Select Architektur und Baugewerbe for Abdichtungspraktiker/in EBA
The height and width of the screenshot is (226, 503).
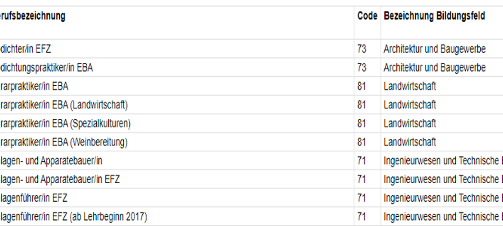[434, 67]
